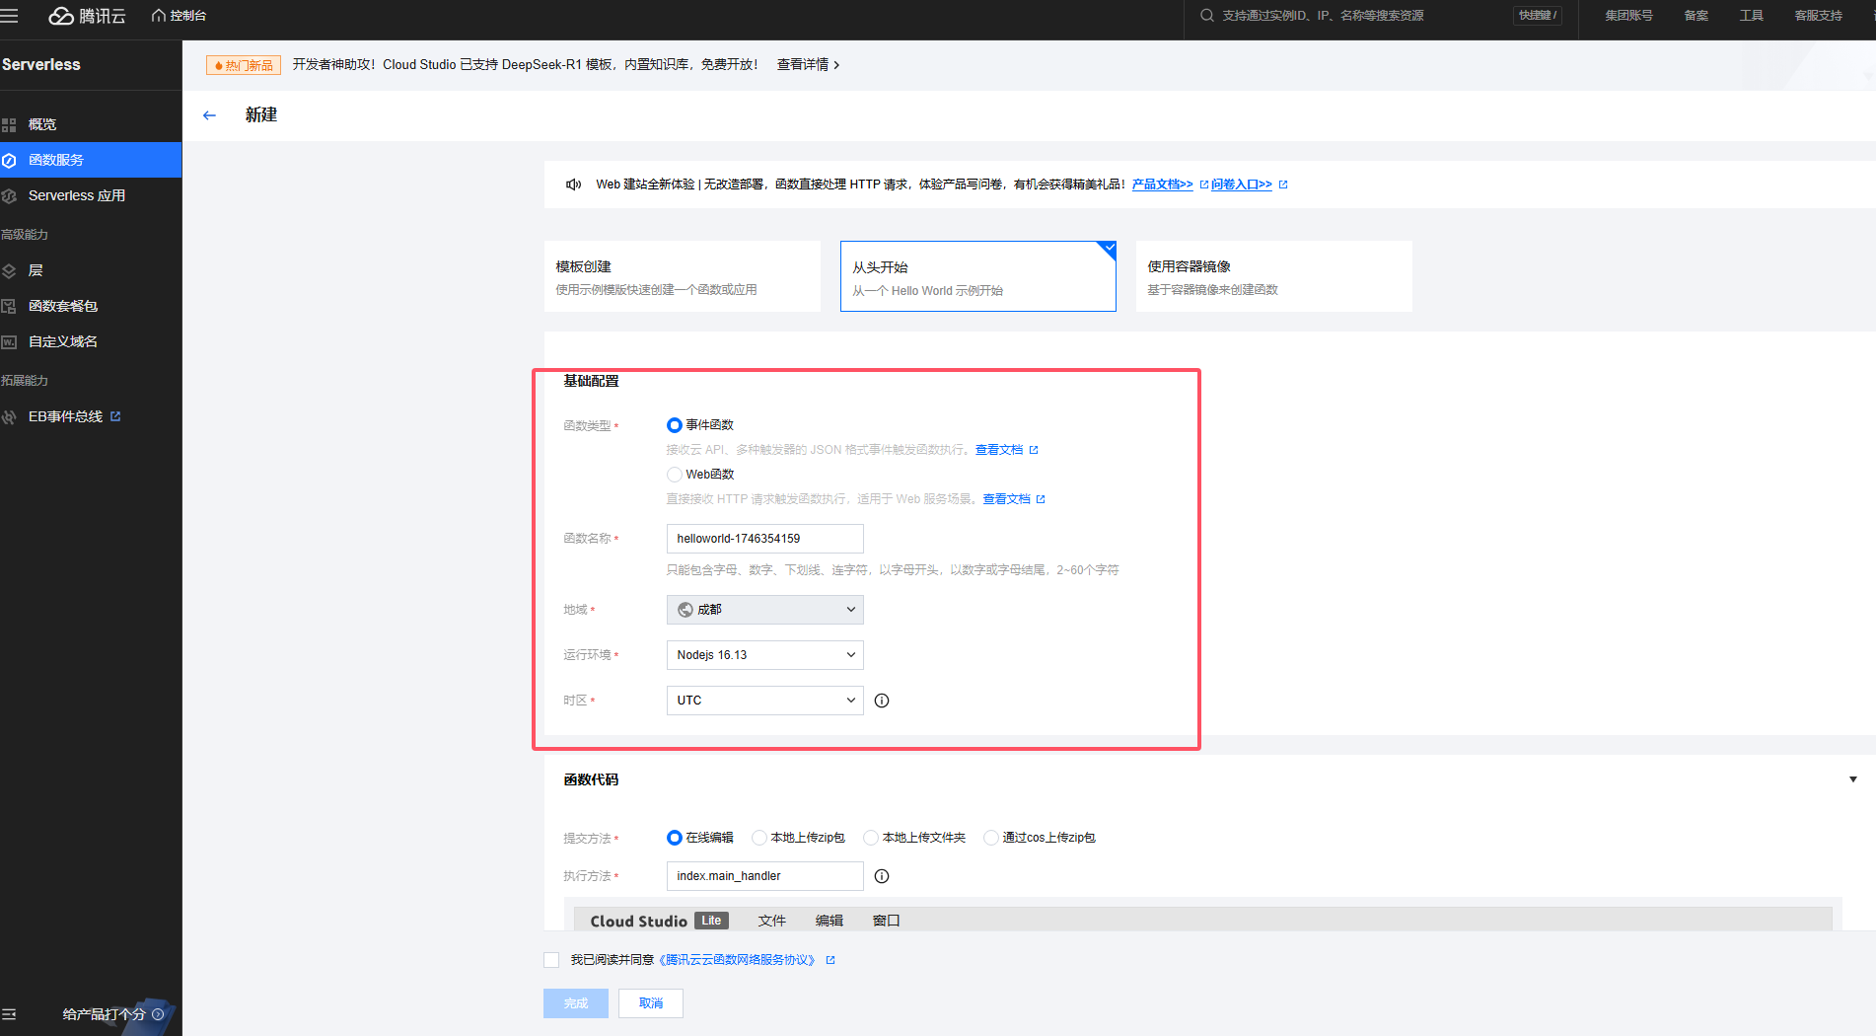Click the info icon beside 执行方法 field

pos(882,876)
